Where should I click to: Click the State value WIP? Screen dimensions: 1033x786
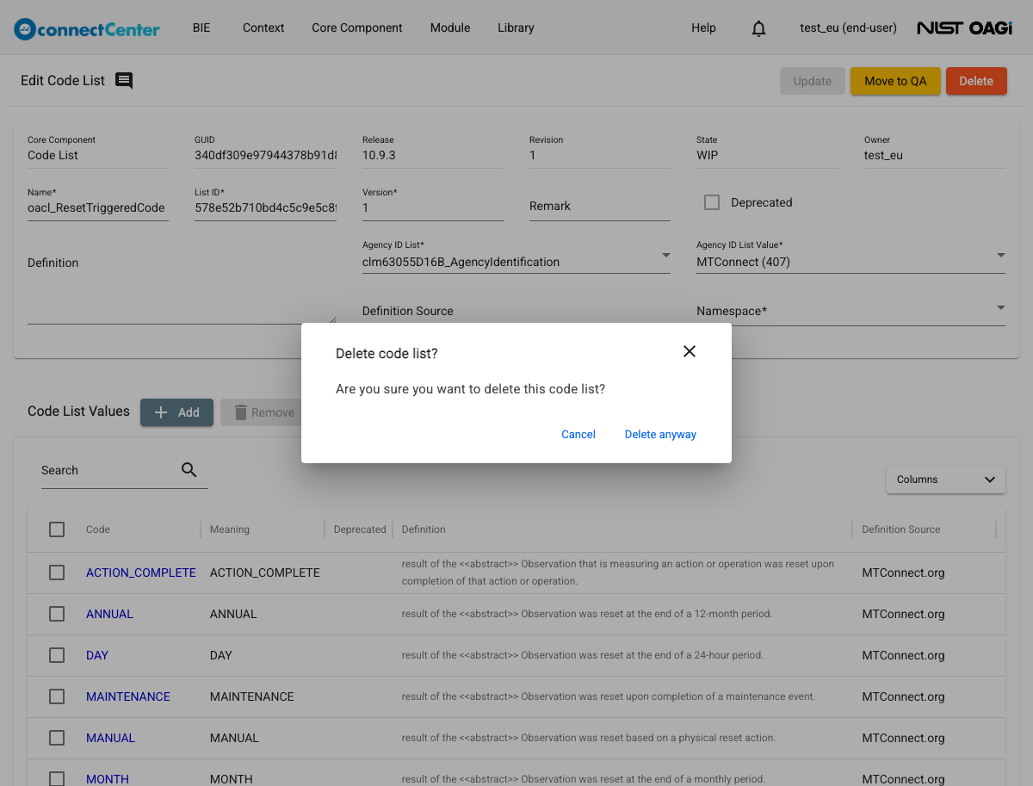(708, 156)
